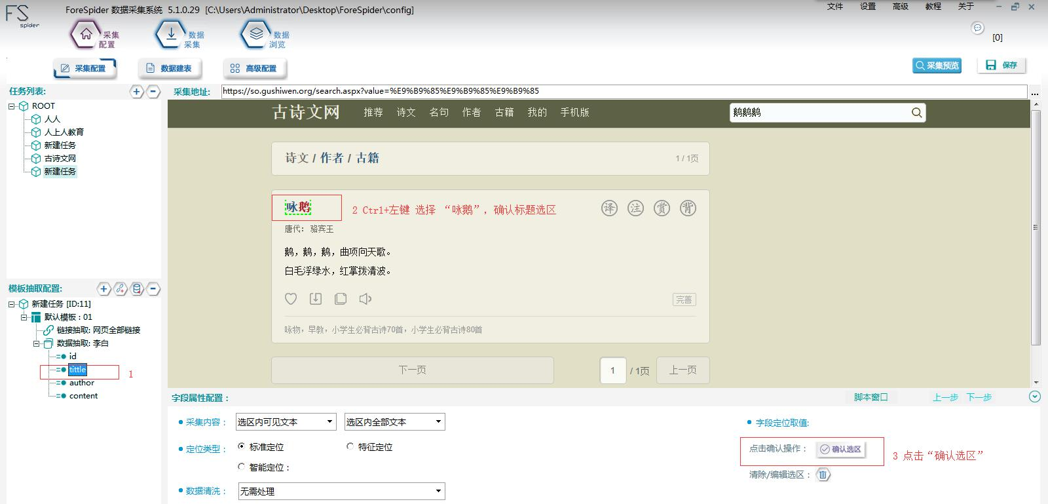The image size is (1048, 504).
Task: Select the author field node
Action: click(x=82, y=383)
